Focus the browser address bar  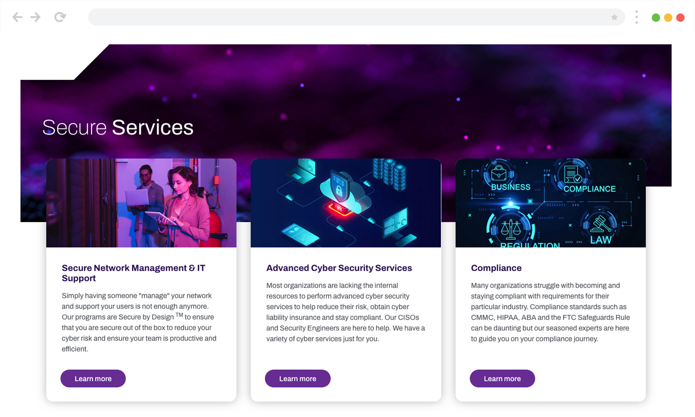tap(347, 17)
